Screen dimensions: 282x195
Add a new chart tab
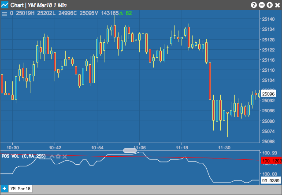pyautogui.click(x=4, y=189)
